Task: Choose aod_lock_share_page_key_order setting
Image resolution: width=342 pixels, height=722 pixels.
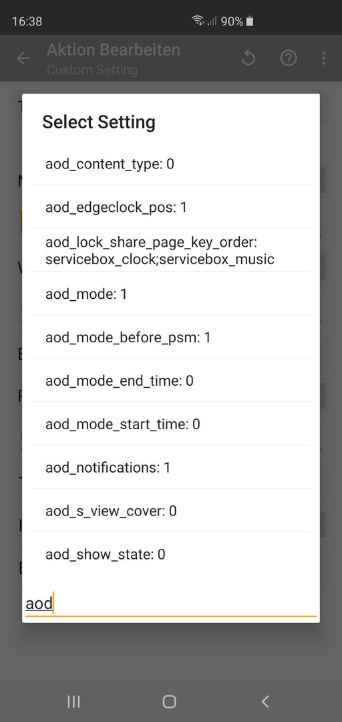Action: (171, 251)
